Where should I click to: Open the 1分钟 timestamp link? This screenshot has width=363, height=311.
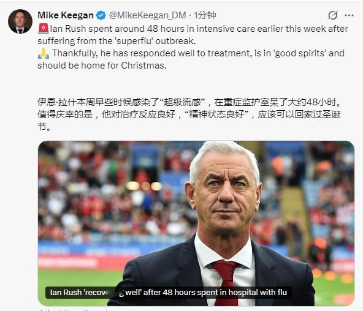pos(205,15)
